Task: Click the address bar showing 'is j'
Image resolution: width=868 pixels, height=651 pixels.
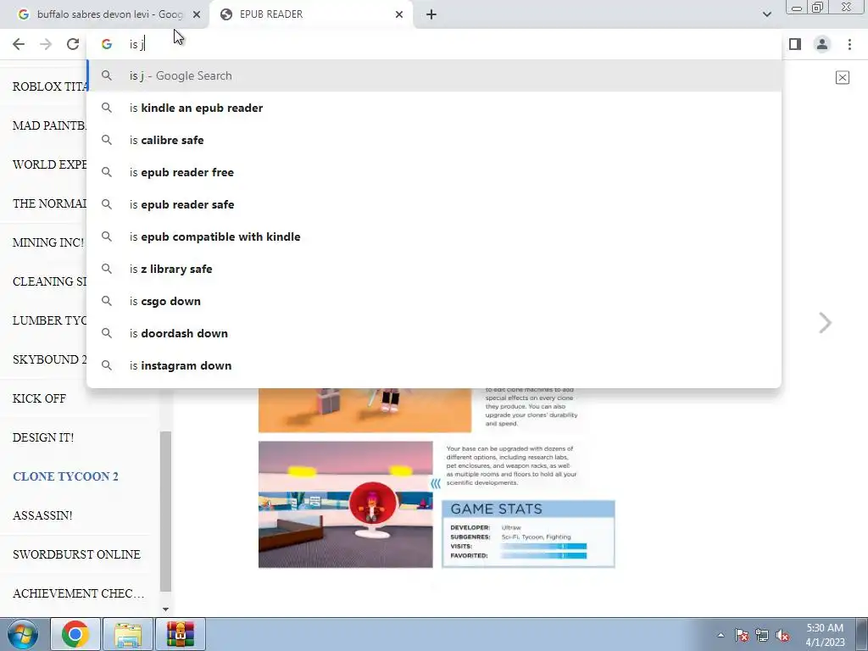Action: click(x=434, y=44)
